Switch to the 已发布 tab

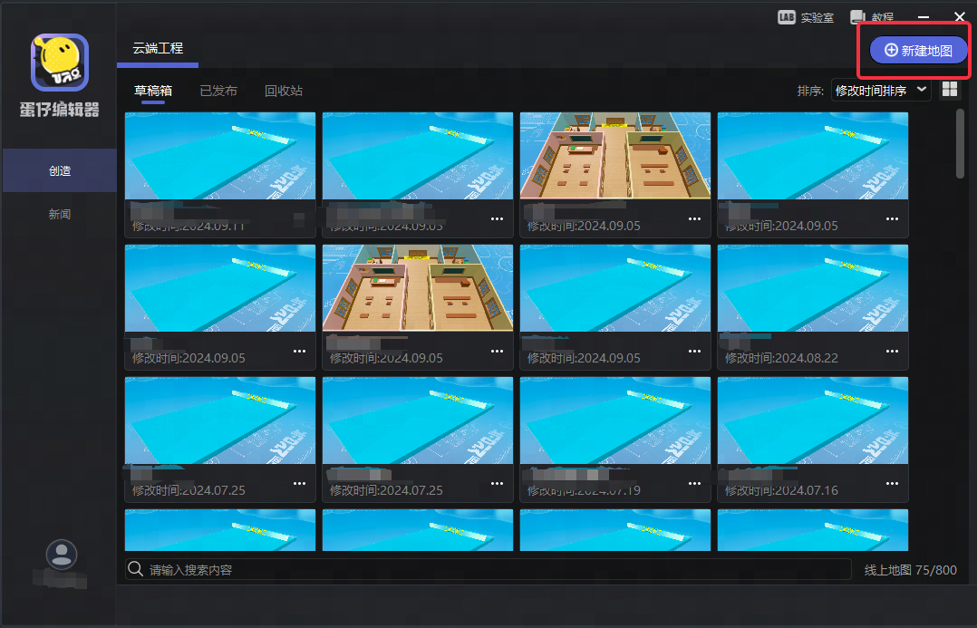tap(218, 91)
